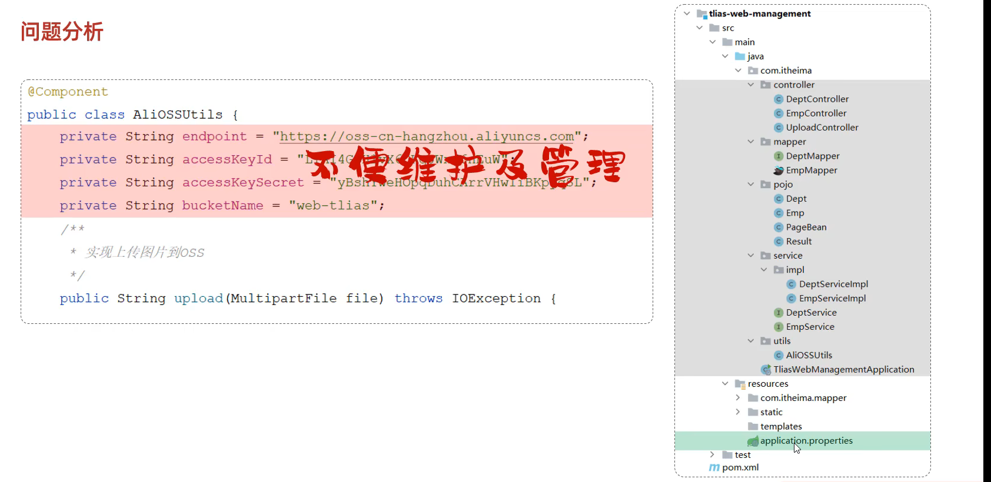Click the DeptService interface icon
The width and height of the screenshot is (991, 482).
point(779,313)
